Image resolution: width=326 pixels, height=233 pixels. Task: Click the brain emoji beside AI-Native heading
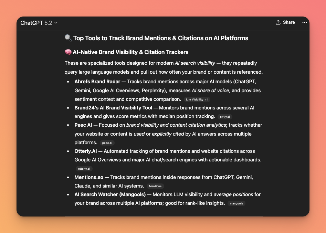pos(68,52)
